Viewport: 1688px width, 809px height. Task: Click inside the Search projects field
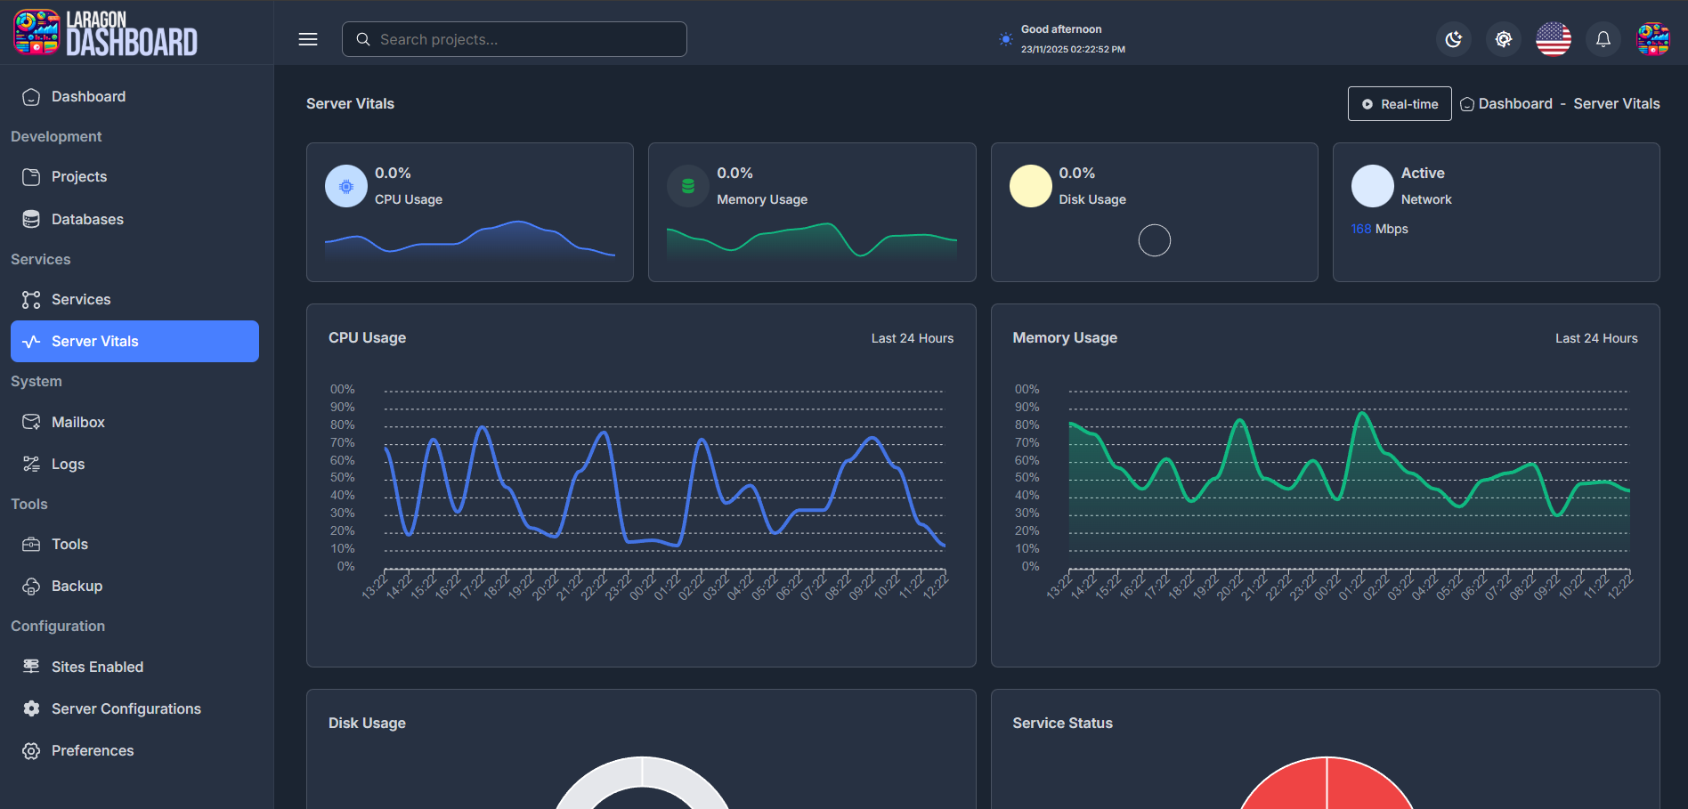514,39
